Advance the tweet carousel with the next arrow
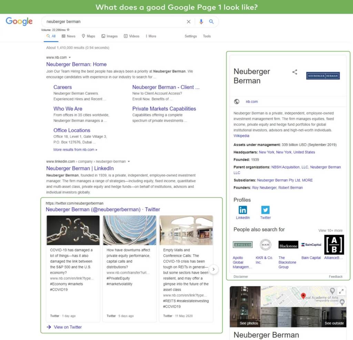The image size is (353, 340). pos(214,270)
